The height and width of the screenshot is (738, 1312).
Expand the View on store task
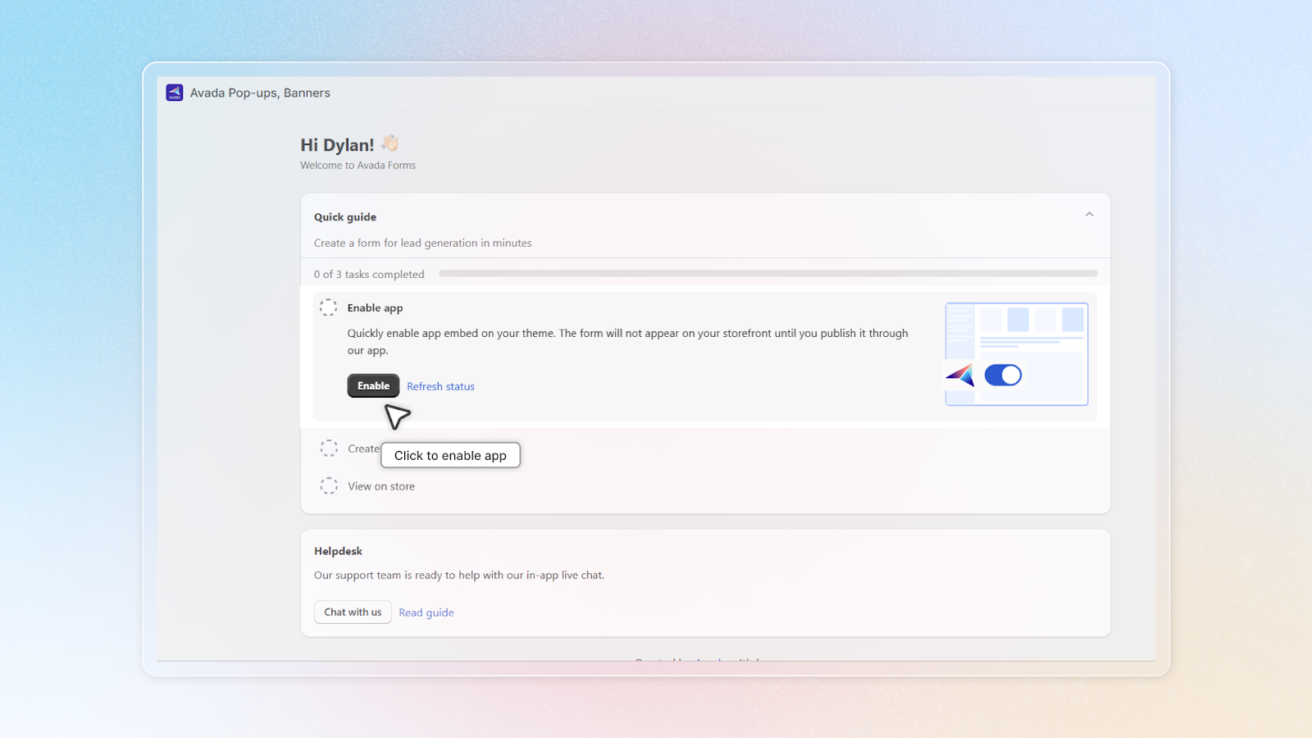pyautogui.click(x=381, y=486)
